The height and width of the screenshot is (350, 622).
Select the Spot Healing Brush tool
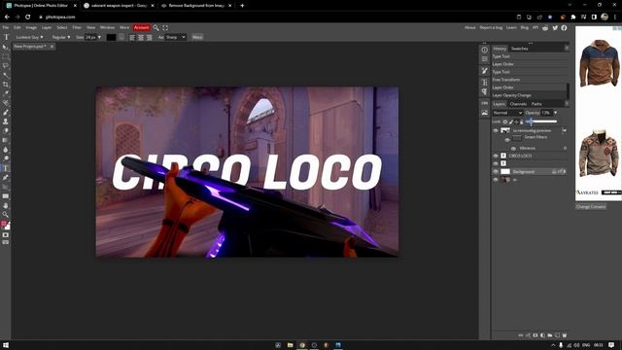tap(5, 103)
